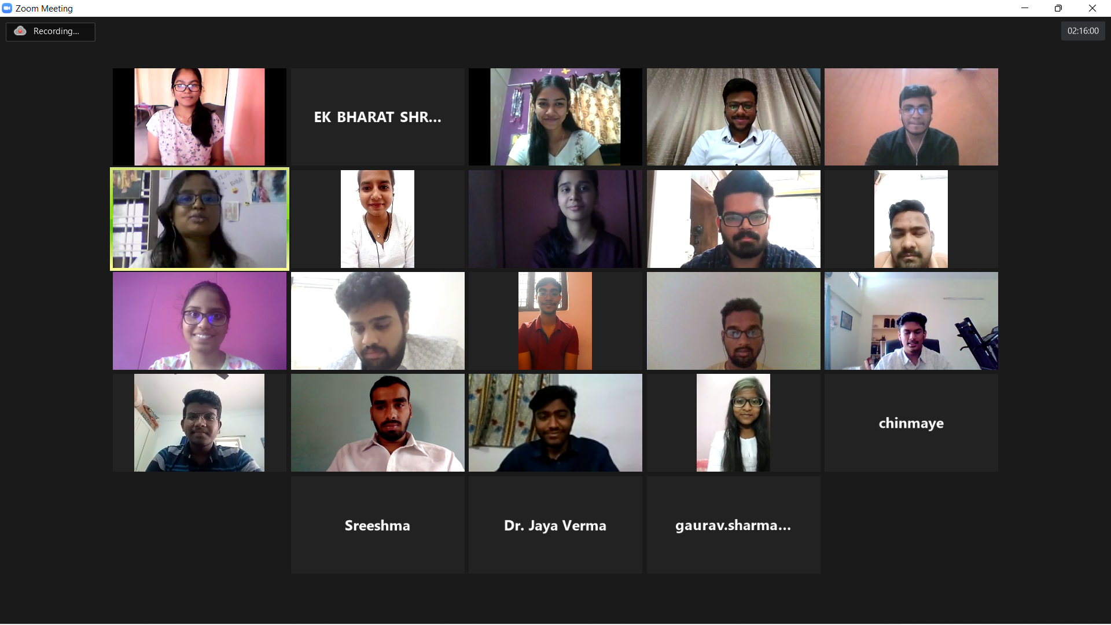Click the Recording indicator cloud icon

(x=20, y=31)
